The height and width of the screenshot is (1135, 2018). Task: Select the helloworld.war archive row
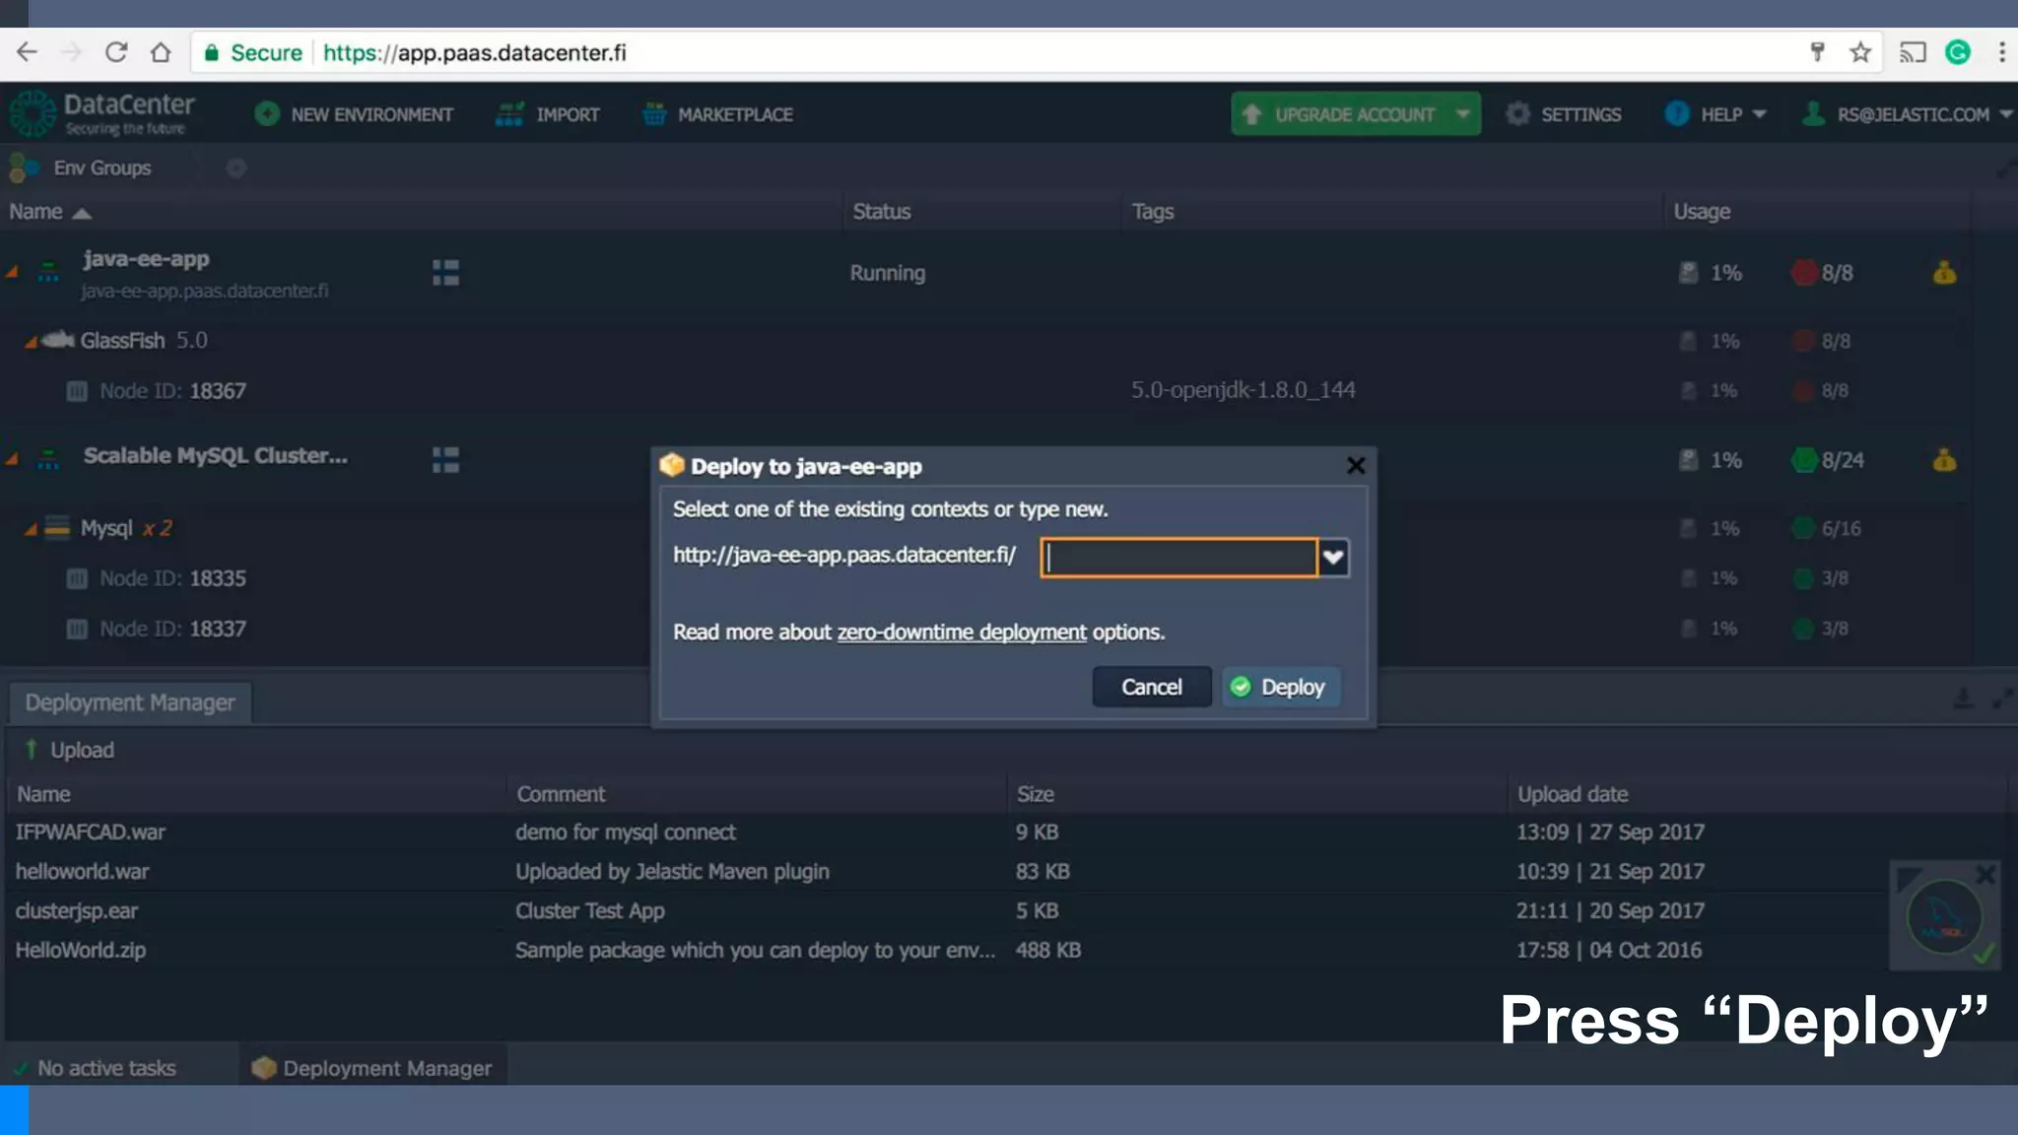(83, 871)
